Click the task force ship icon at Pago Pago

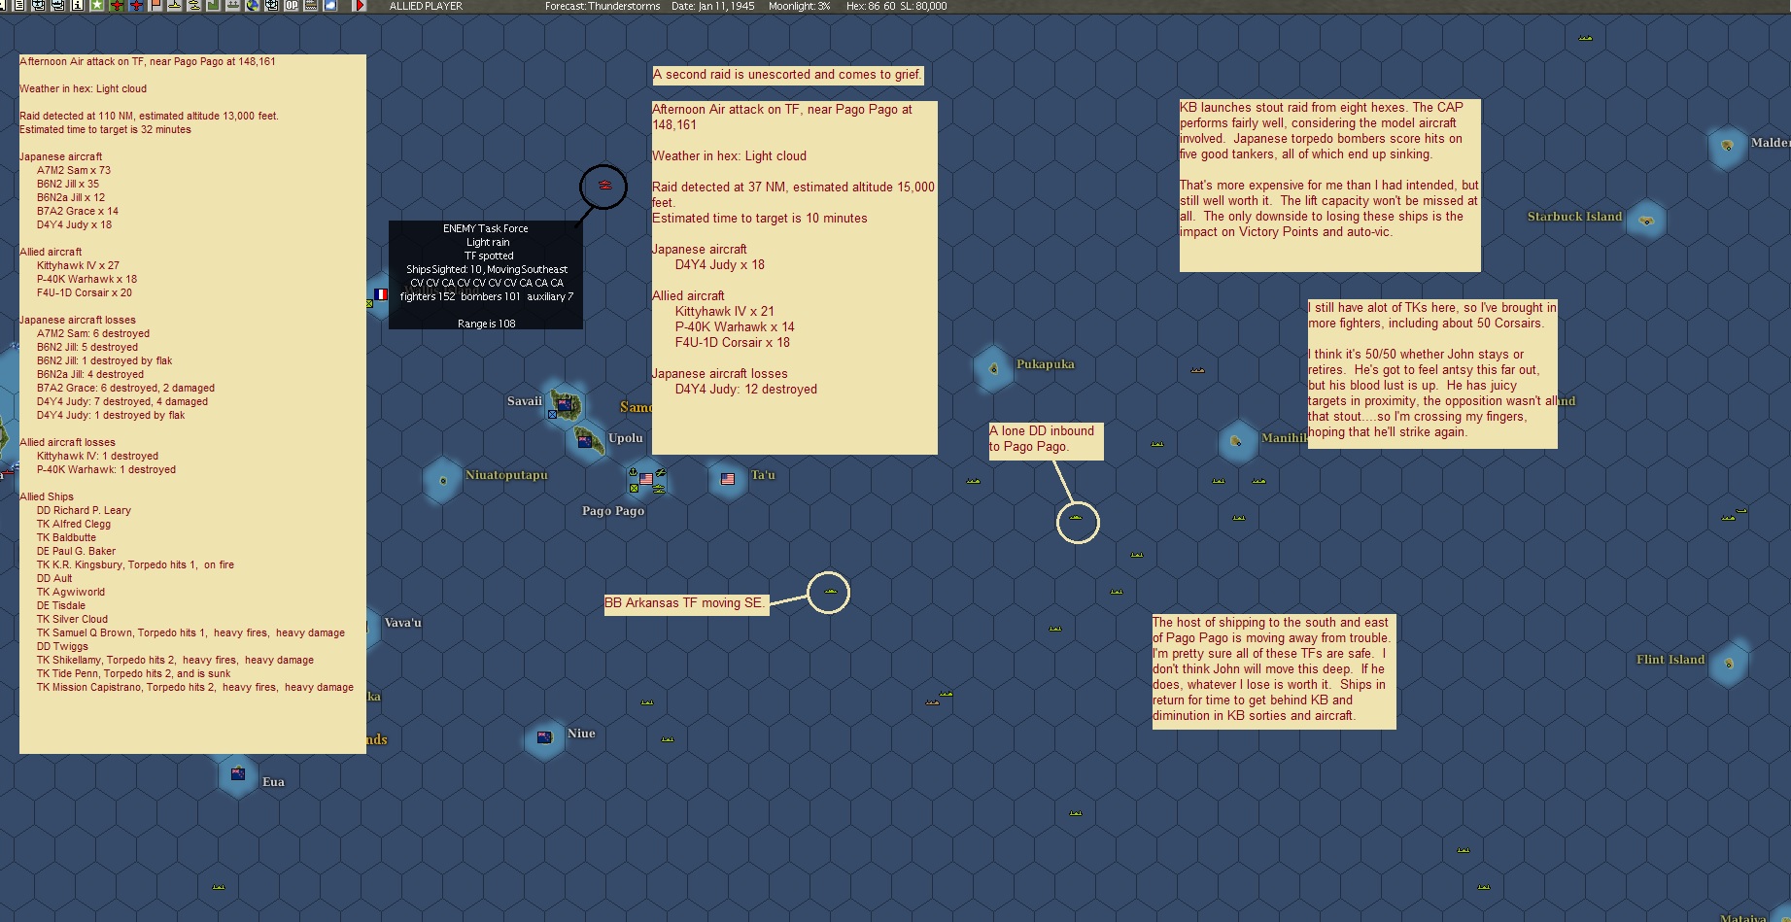tap(659, 488)
